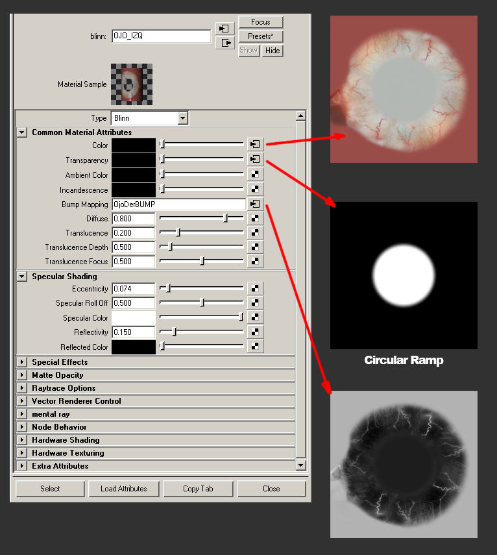Click the Diffuse map checker icon
This screenshot has width=497, height=555.
pyautogui.click(x=255, y=218)
